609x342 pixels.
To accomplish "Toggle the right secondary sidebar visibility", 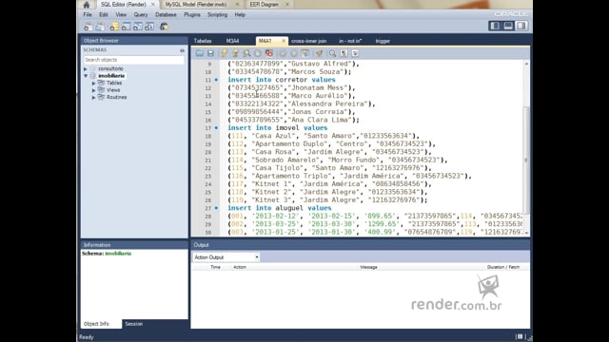I will click(521, 26).
